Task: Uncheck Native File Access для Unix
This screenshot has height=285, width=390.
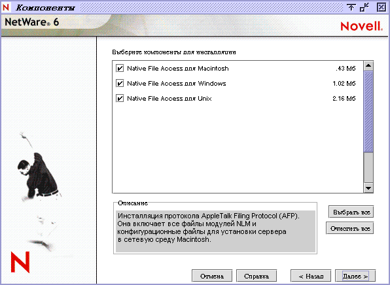Action: (x=120, y=99)
